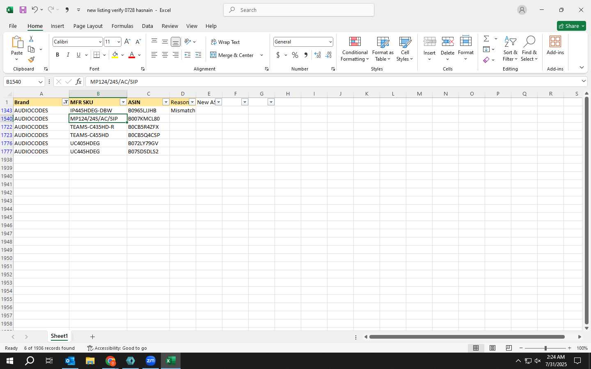The width and height of the screenshot is (591, 369).
Task: Toggle Bold formatting
Action: pos(57,55)
